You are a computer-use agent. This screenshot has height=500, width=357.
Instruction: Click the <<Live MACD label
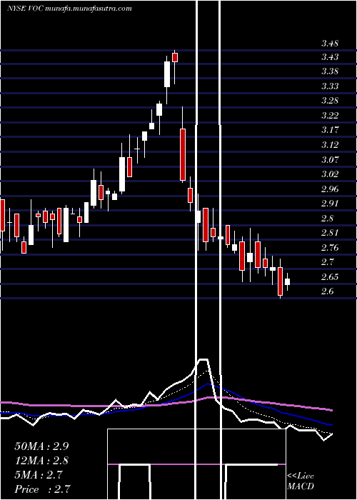tap(301, 481)
